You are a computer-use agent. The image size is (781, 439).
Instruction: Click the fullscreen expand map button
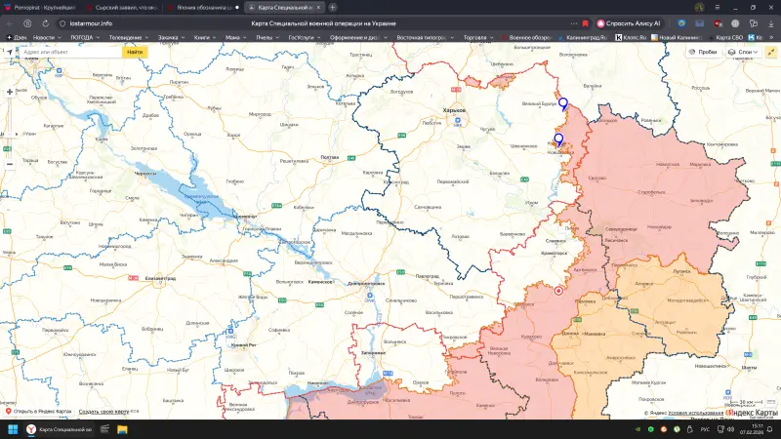[x=770, y=52]
